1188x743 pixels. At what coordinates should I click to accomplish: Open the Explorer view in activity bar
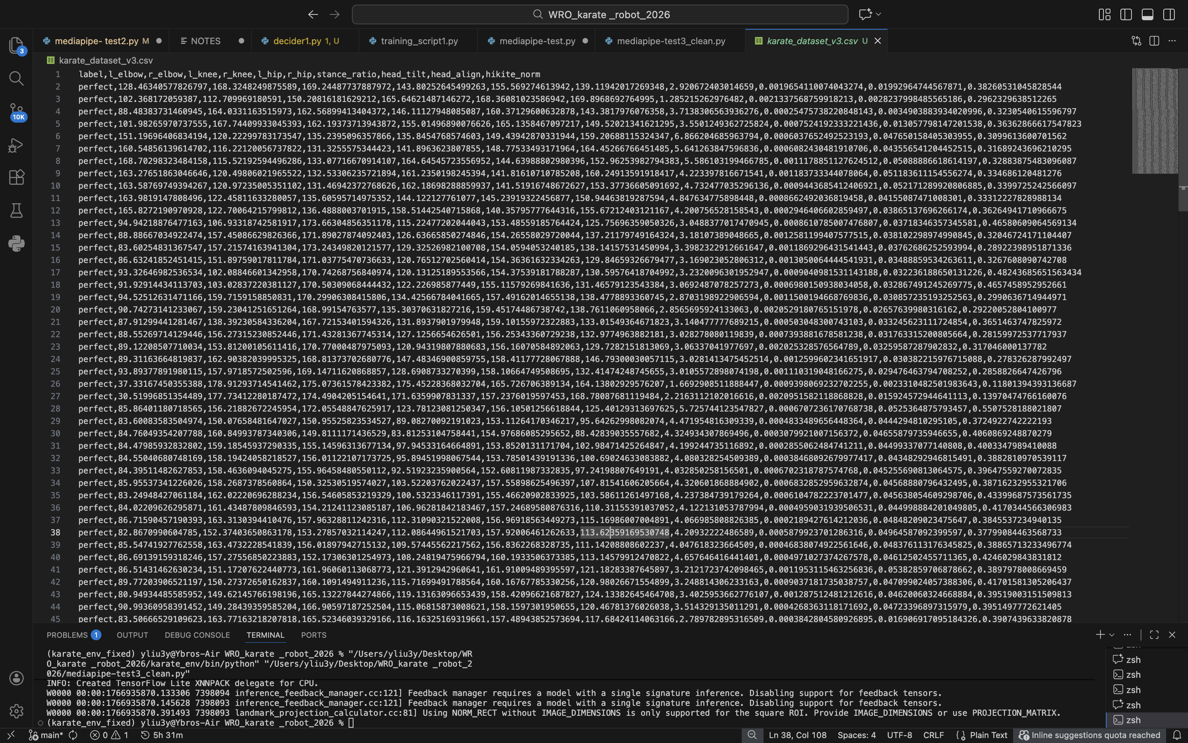click(16, 45)
